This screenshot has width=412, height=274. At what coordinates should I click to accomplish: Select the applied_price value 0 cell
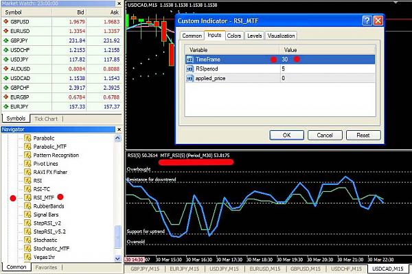[x=328, y=78]
